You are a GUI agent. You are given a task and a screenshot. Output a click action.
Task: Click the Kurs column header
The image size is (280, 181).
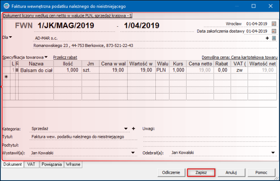(x=178, y=64)
